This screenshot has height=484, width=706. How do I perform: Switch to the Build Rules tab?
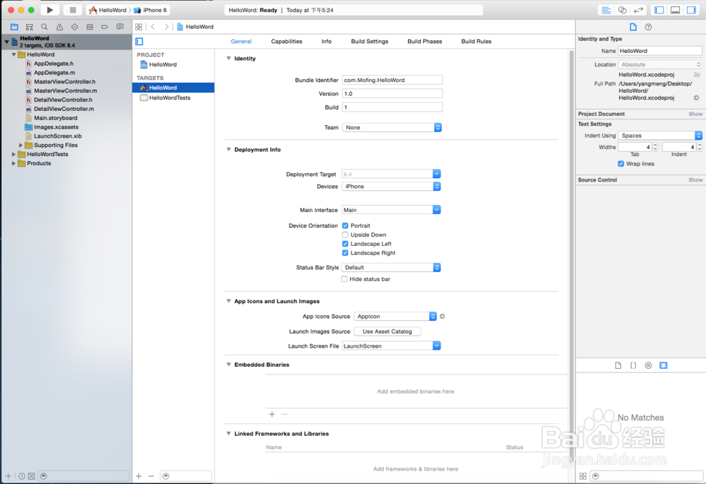tap(477, 42)
